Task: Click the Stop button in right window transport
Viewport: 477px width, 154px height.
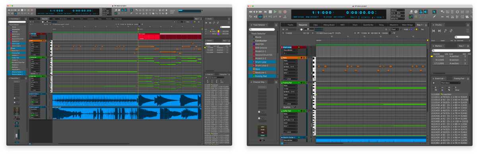Action: click(270, 12)
